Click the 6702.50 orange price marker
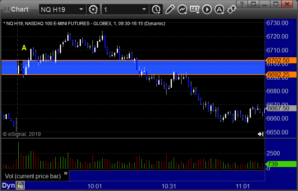 (281, 60)
